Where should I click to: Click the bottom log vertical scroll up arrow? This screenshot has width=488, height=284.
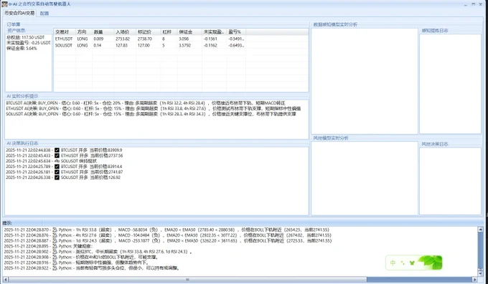click(481, 230)
